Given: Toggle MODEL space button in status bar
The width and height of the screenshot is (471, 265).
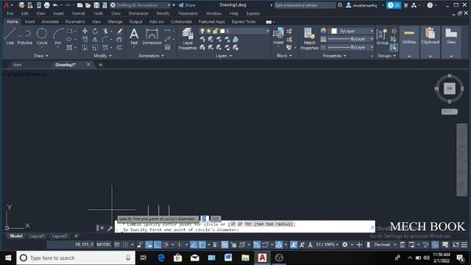Looking at the screenshot, I should pos(104,244).
